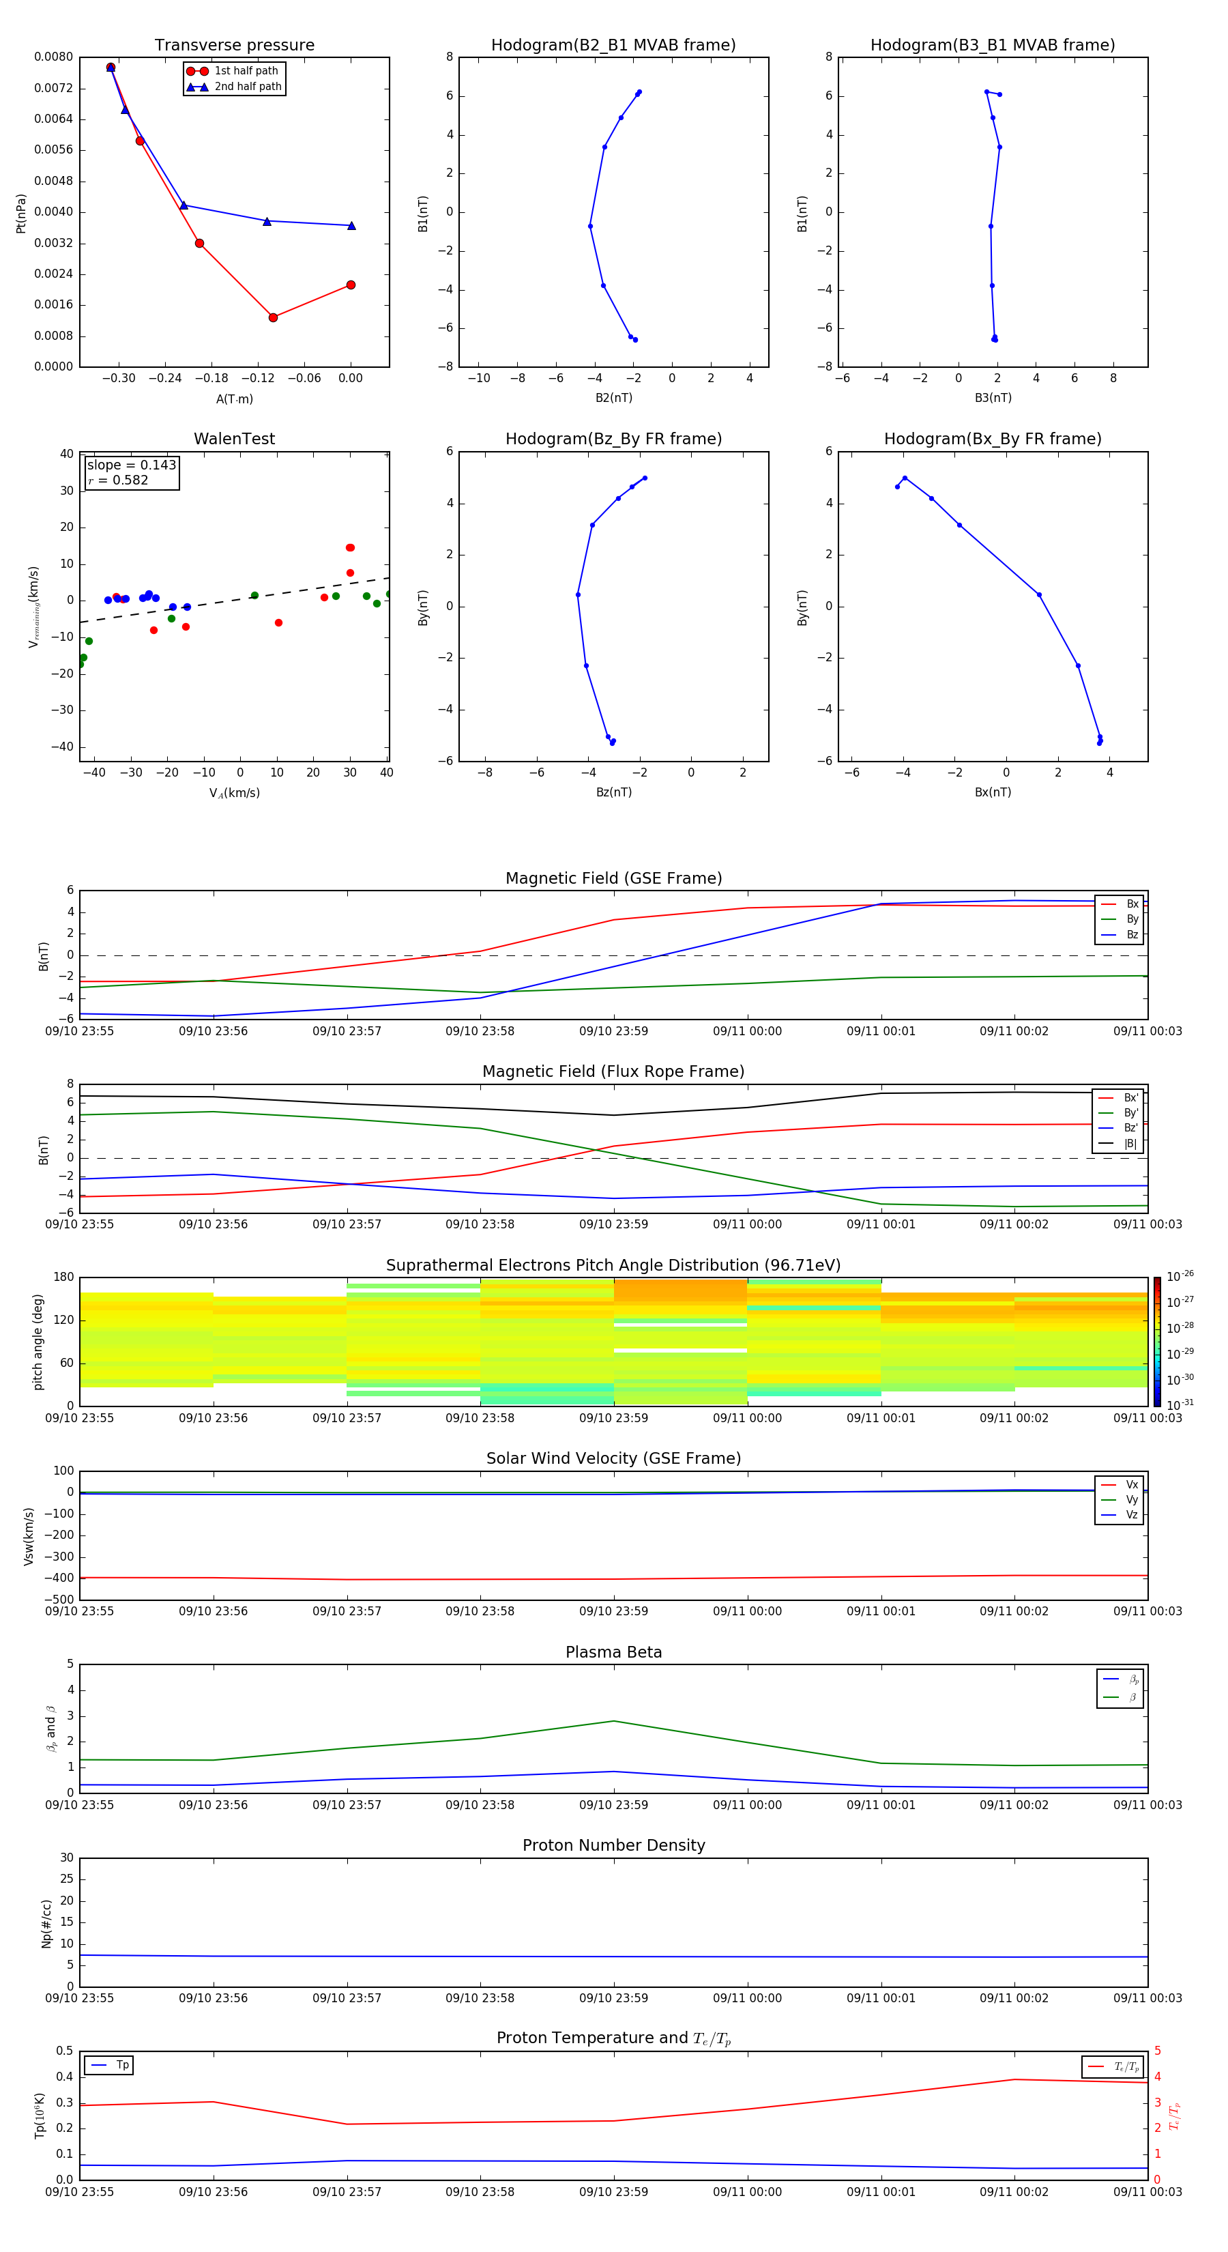The image size is (1228, 2252).
Task: Click the 'Vremaining(km/s)' y-axis label
Action: [33, 607]
